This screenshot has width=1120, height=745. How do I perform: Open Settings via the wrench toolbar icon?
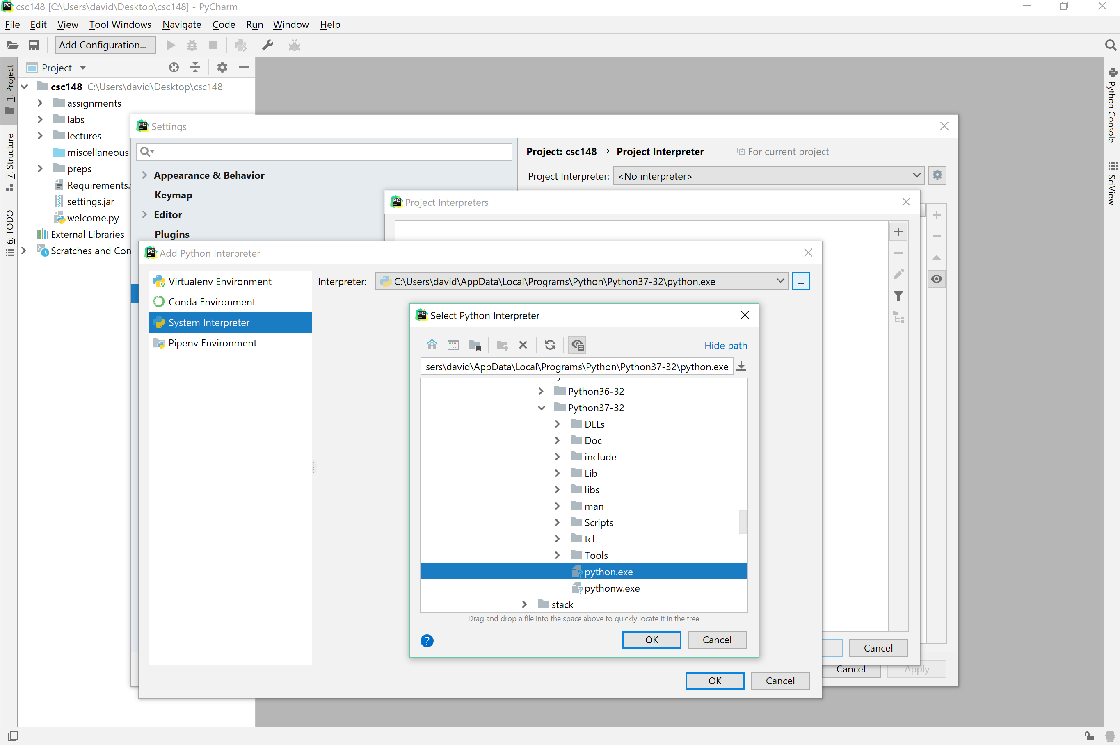pos(267,45)
